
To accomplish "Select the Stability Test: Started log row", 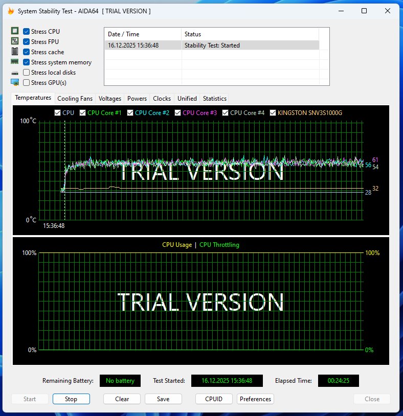I will [211, 45].
